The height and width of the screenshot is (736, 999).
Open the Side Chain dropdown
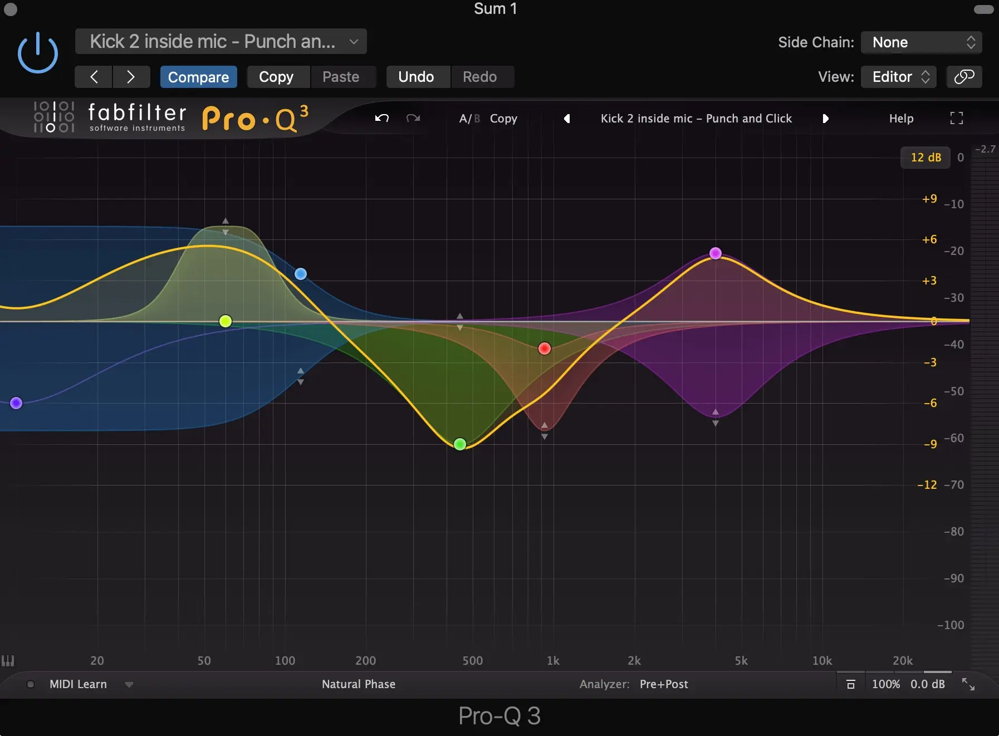[921, 42]
